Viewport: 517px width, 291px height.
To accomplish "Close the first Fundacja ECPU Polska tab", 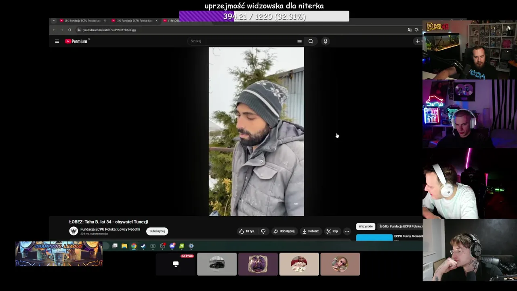I will click(x=105, y=21).
